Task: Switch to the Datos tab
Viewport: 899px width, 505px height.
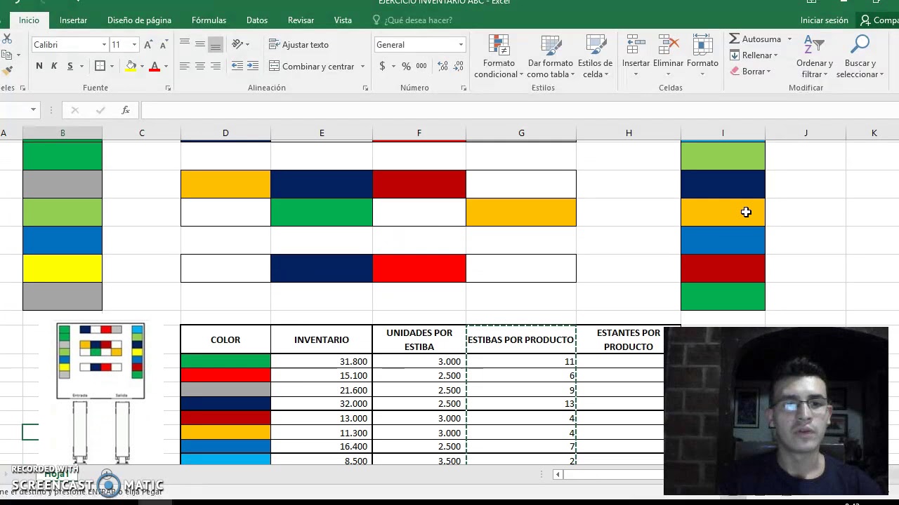Action: (x=257, y=20)
